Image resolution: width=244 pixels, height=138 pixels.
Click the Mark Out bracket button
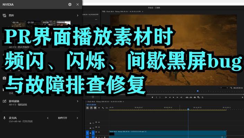point(160,97)
